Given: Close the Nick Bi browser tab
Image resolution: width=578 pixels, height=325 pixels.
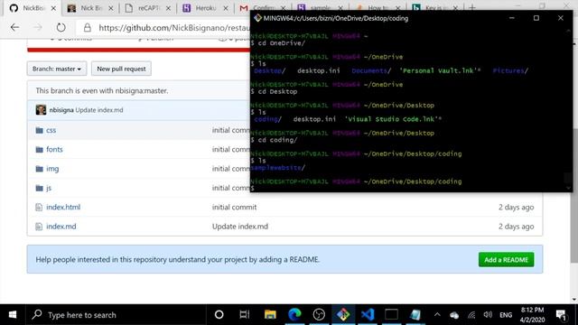Looking at the screenshot, I should pos(111,8).
